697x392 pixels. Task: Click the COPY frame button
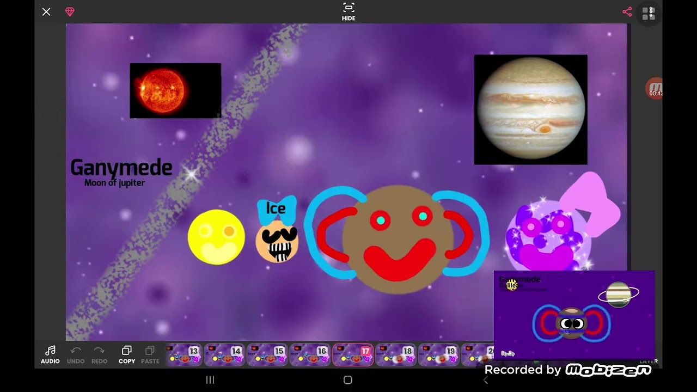tap(127, 354)
